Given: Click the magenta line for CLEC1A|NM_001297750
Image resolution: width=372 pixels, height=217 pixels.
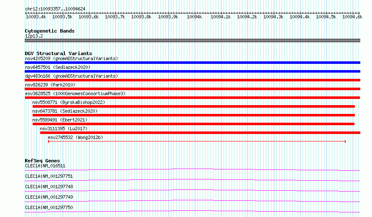Looking at the screenshot, I should pos(192,211).
